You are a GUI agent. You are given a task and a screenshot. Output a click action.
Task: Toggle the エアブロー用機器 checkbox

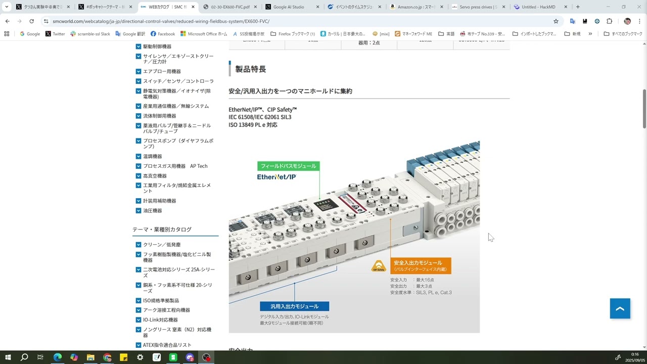(x=138, y=71)
